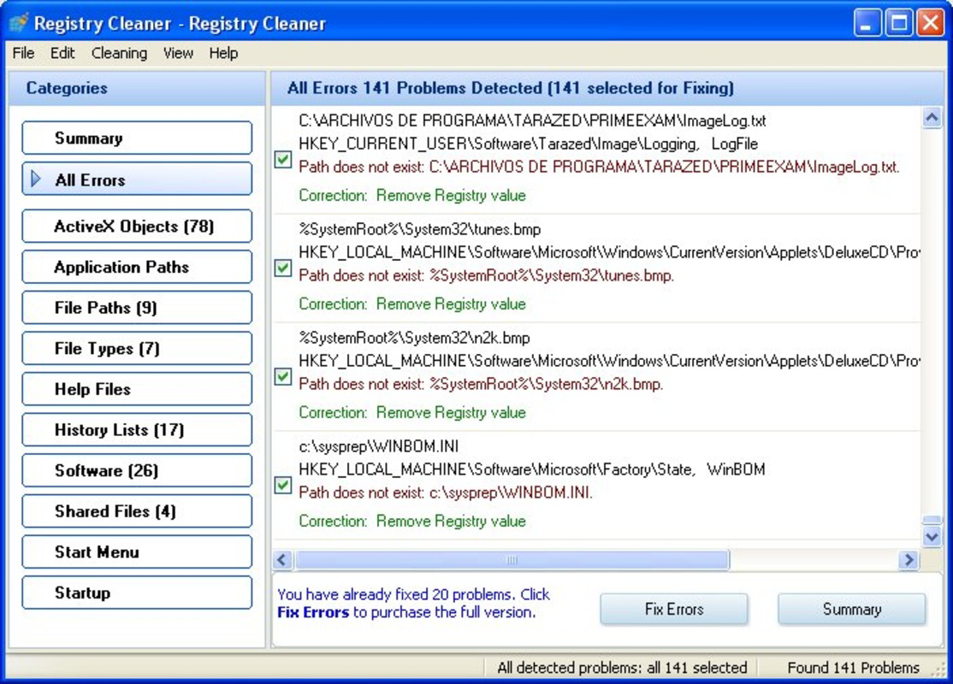953x684 pixels.
Task: Click the Factory\State WinBOM registry key line
Action: [532, 469]
